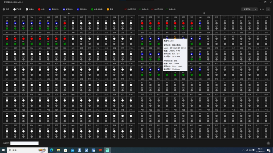Screen dimensions: 273x153
Task: Click panel B channel 108 blue BT play icon
Action: coord(200,23)
